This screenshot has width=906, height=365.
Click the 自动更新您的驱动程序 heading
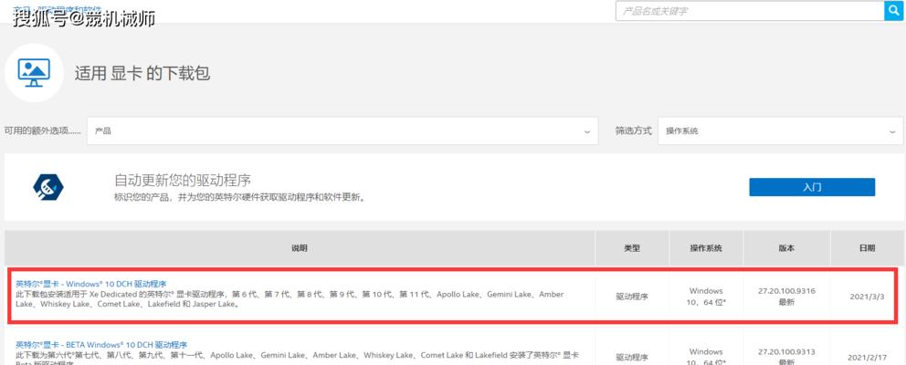(x=183, y=180)
